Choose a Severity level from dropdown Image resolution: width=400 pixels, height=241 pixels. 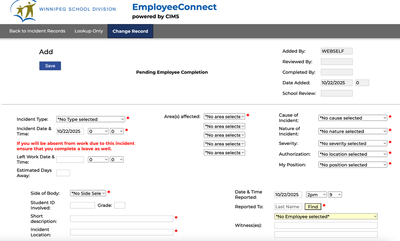tap(352, 144)
